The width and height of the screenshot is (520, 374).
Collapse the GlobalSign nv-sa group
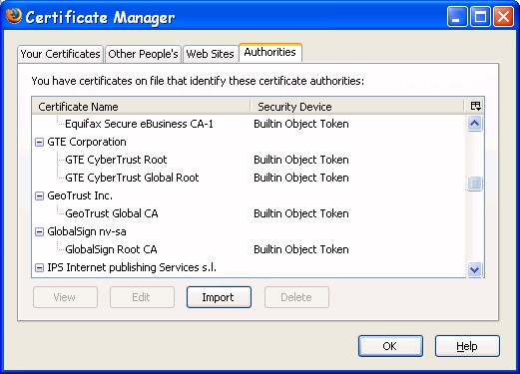(x=39, y=231)
